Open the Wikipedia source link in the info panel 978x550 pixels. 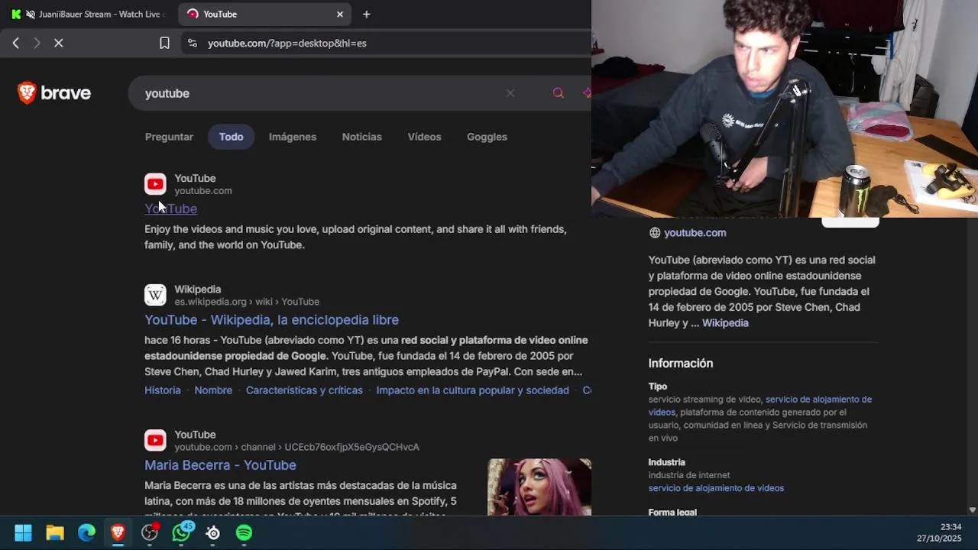[725, 323]
